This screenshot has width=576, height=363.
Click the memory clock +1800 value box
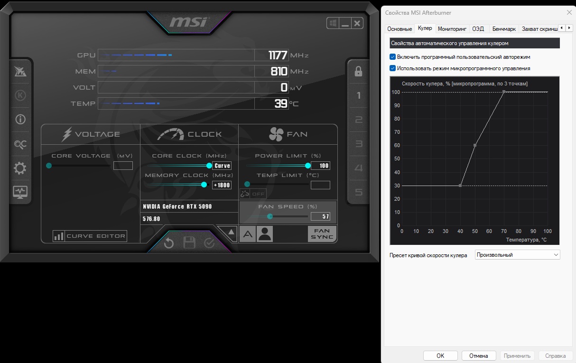click(x=222, y=185)
